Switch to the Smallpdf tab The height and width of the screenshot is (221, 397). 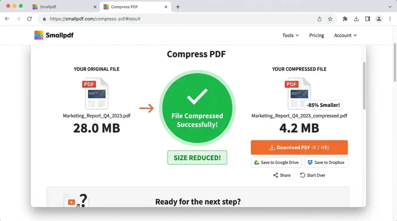pyautogui.click(x=65, y=7)
